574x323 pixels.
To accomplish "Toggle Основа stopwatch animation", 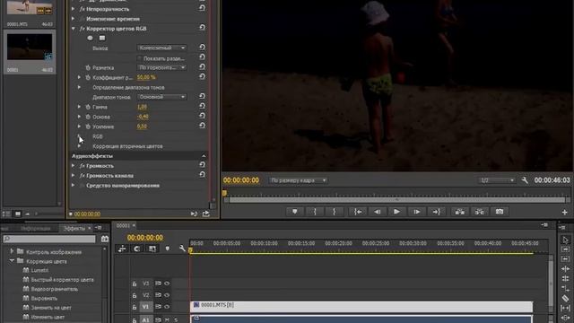I will (88, 117).
